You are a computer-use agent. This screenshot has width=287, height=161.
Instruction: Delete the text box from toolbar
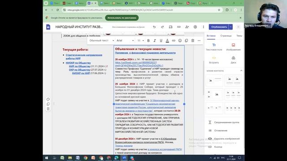(x=193, y=41)
